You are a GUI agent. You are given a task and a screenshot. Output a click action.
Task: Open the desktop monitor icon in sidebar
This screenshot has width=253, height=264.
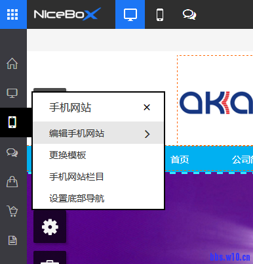coord(12,93)
